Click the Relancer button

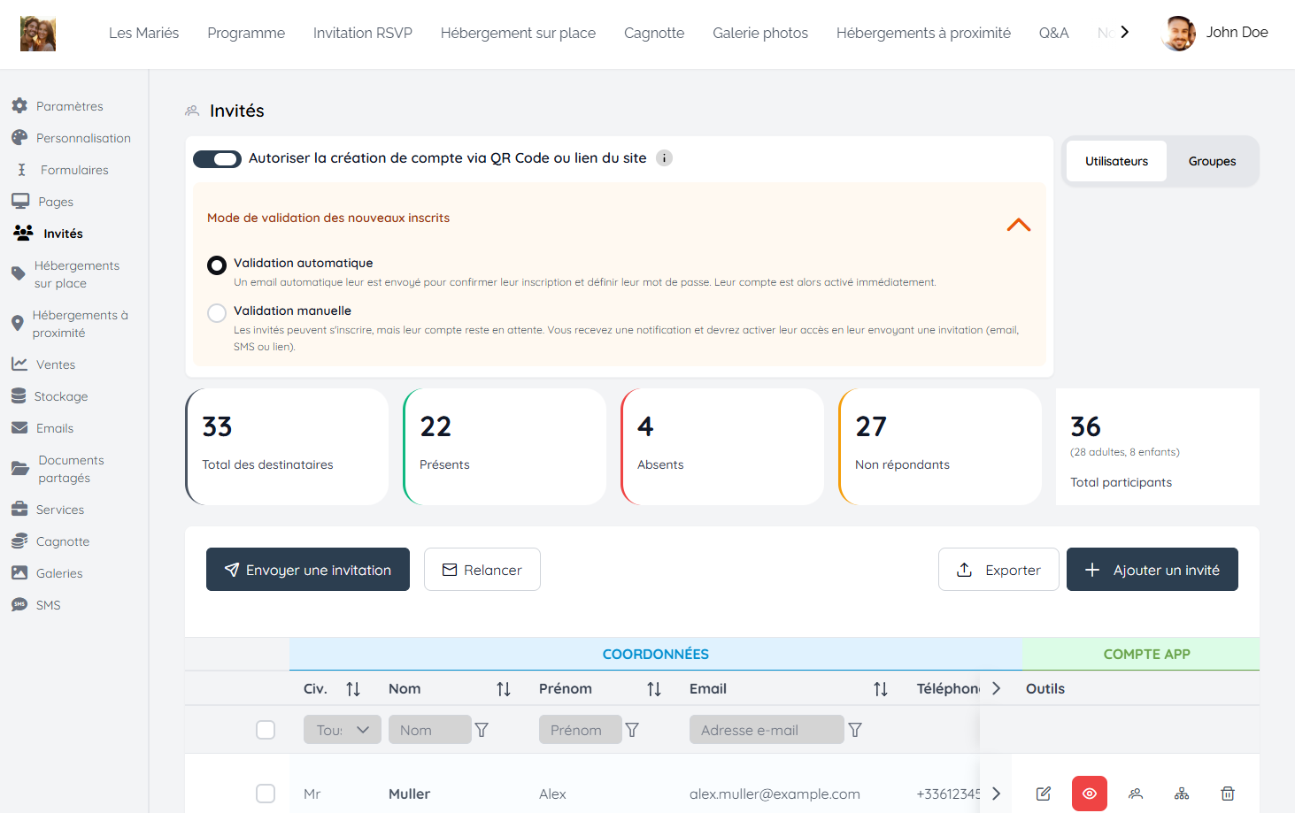point(482,570)
